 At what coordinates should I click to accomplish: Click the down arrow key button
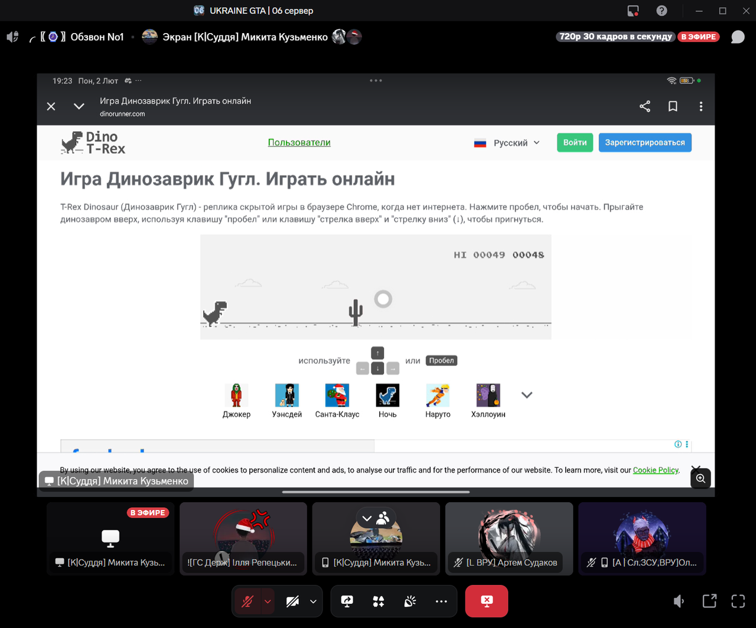377,368
